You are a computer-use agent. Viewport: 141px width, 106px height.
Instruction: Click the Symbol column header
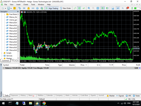click(11, 65)
